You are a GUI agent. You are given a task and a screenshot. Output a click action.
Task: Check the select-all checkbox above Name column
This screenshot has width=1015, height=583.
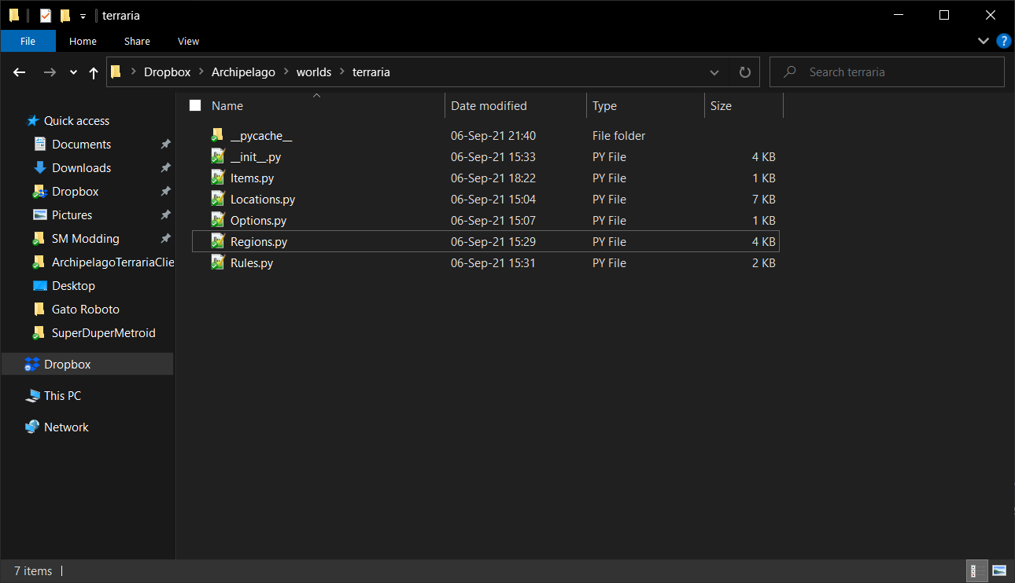(194, 104)
